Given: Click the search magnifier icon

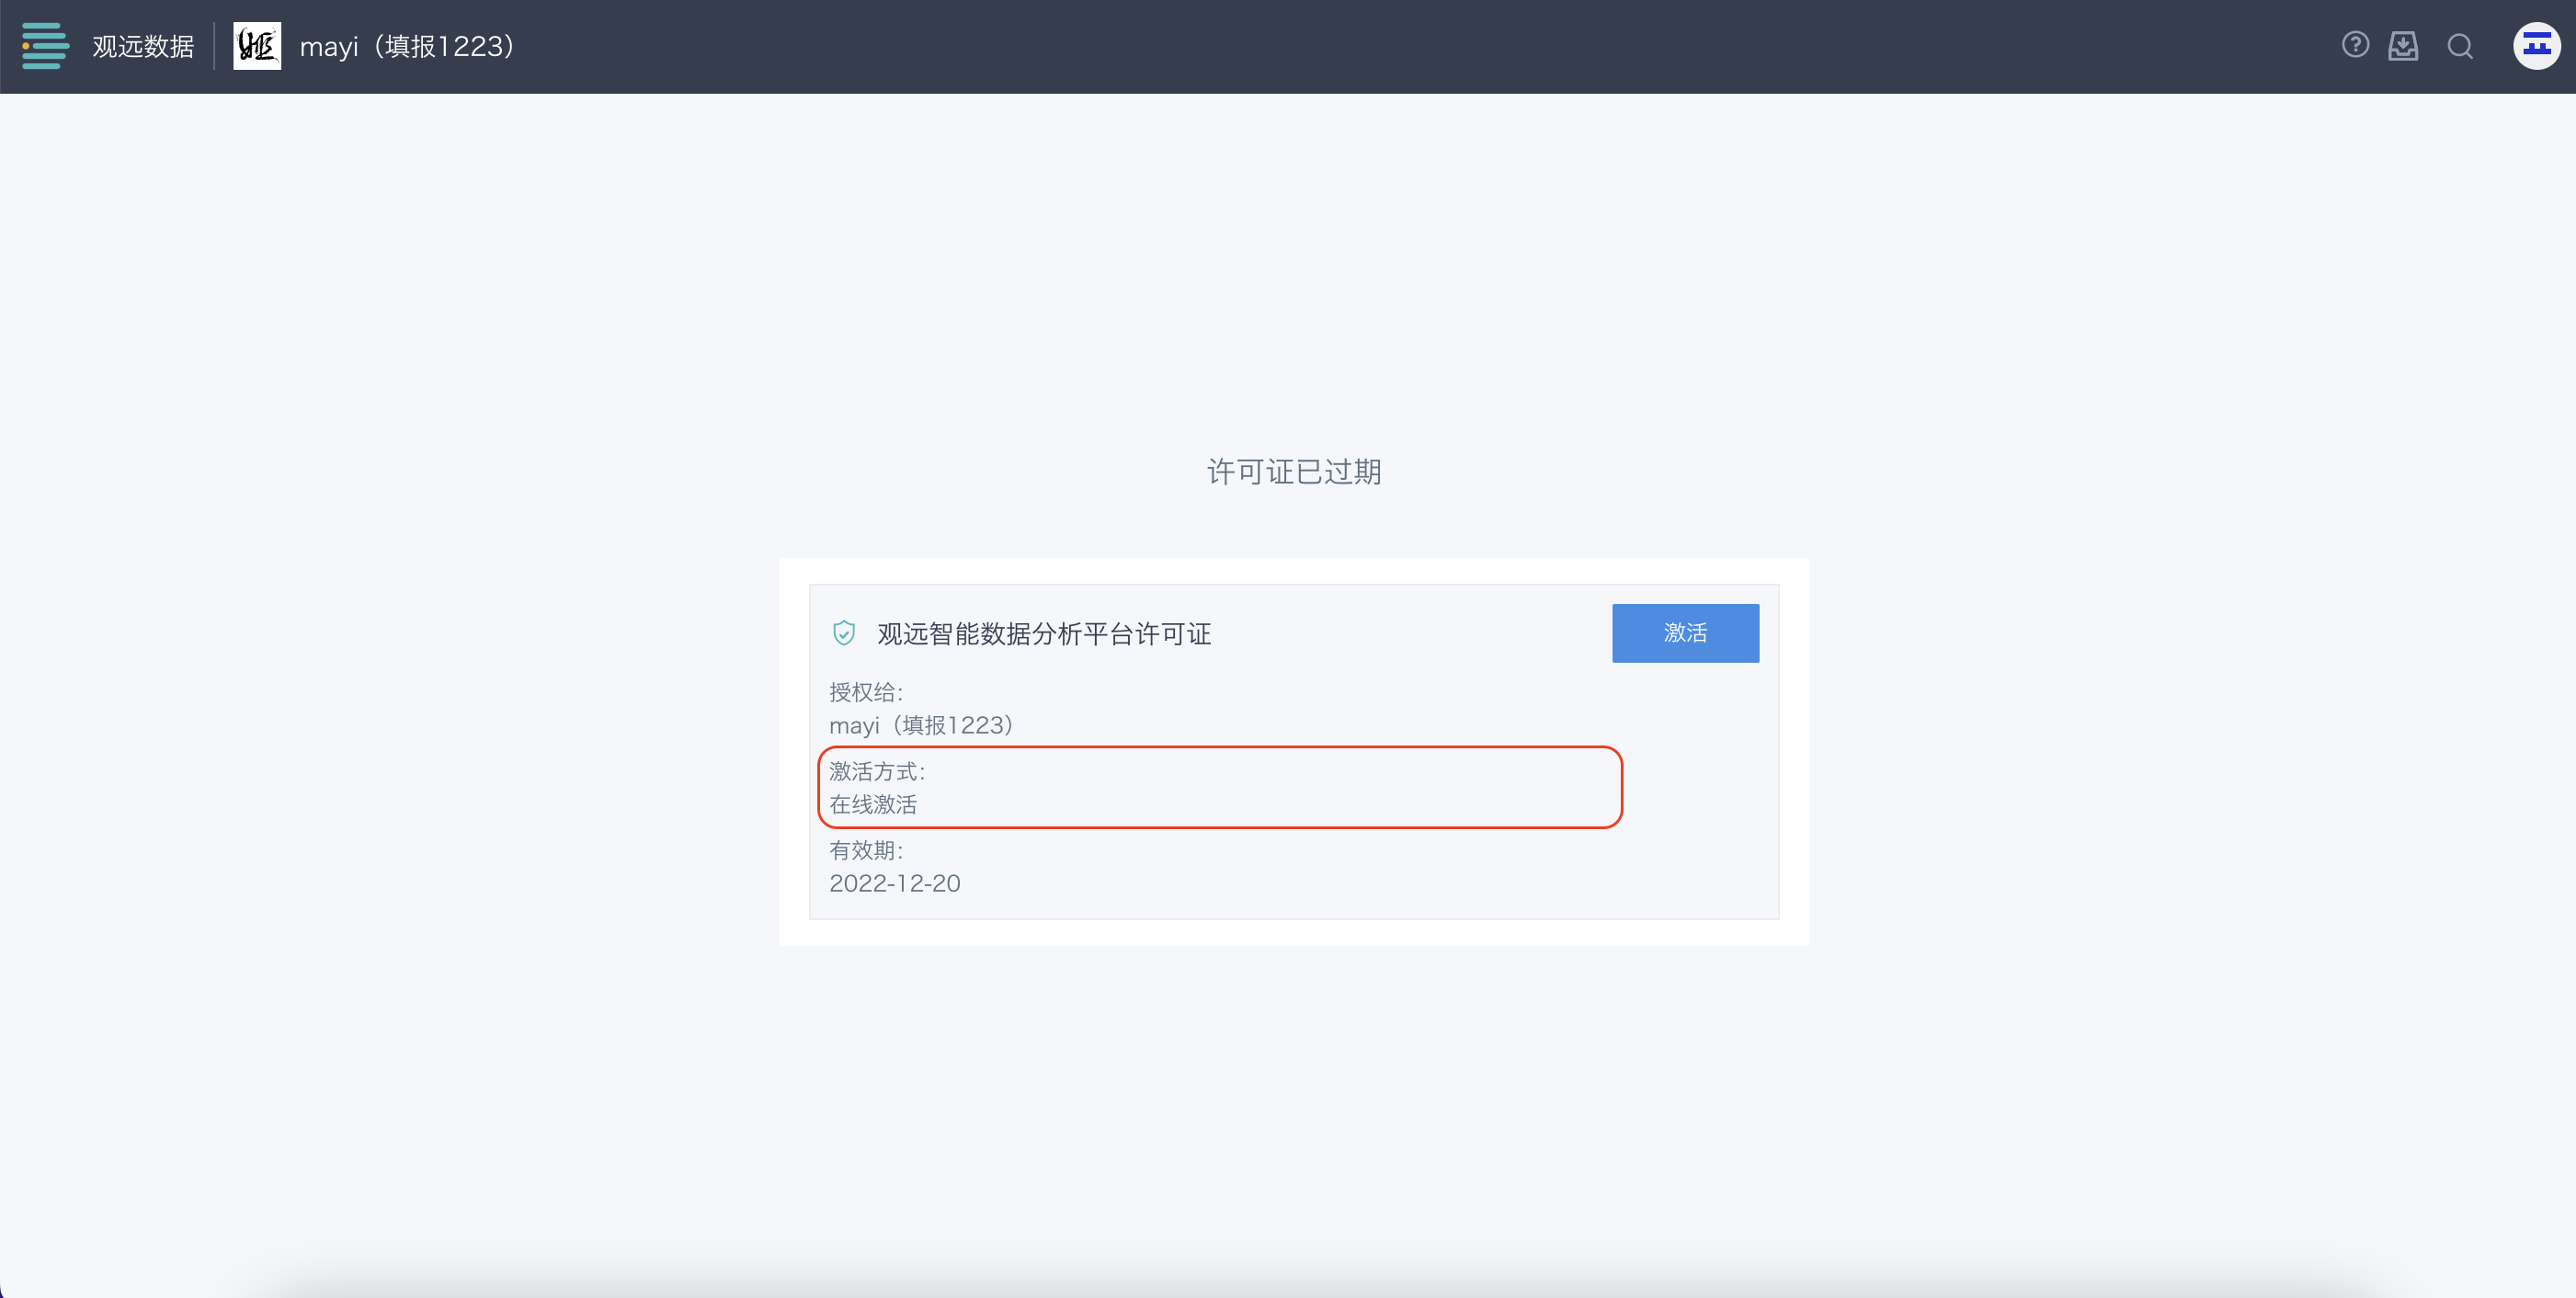Looking at the screenshot, I should coord(2460,47).
